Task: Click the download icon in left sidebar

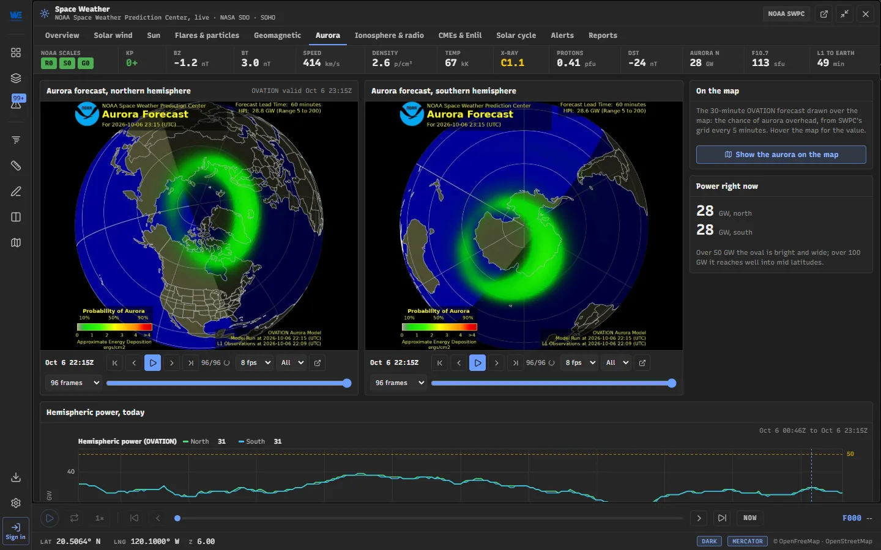Action: [x=16, y=477]
